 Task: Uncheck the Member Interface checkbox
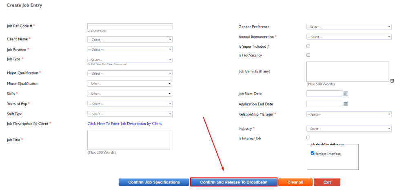[x=313, y=153]
